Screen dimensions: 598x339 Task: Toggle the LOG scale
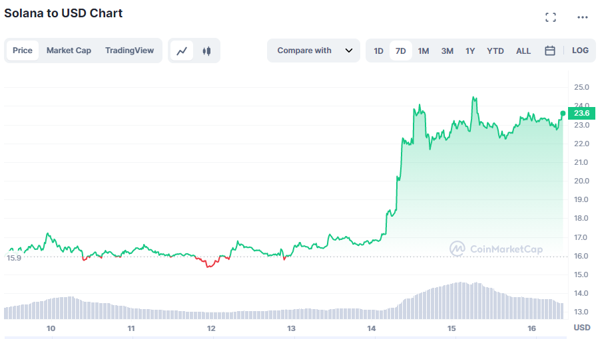point(580,51)
